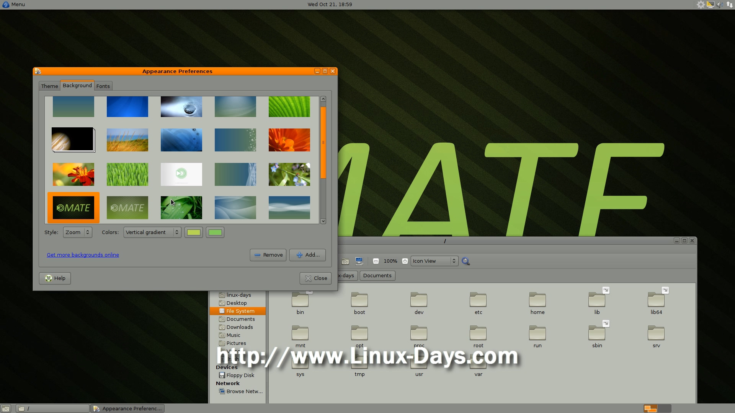Switch to the Fonts tab
Viewport: 735px width, 413px height.
[103, 86]
